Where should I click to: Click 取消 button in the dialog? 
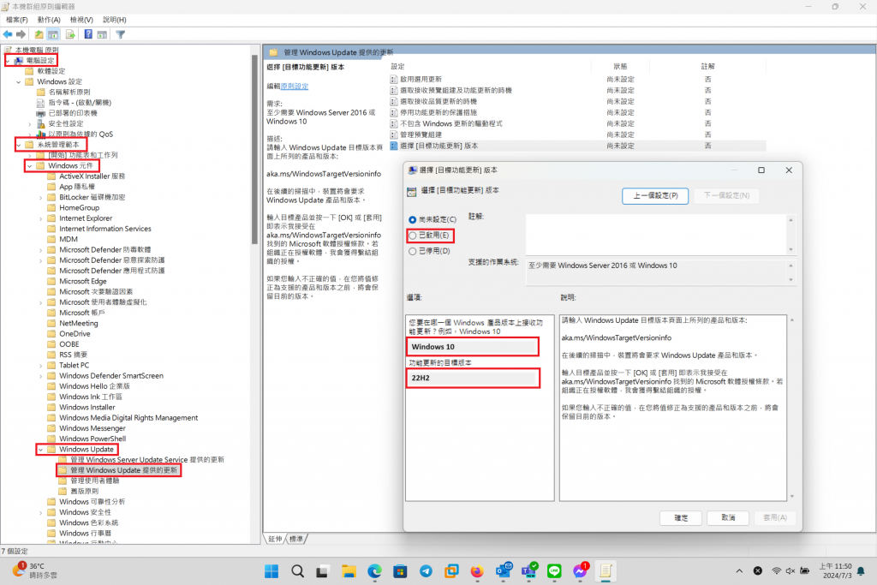(x=728, y=518)
